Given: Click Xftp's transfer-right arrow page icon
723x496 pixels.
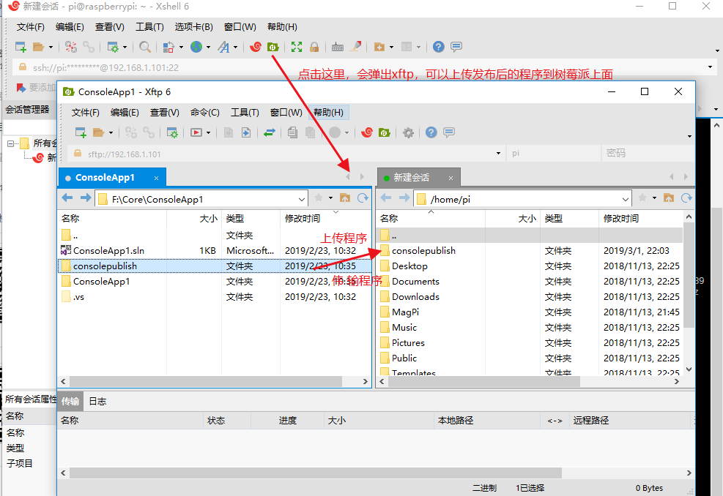Looking at the screenshot, I should (246, 132).
